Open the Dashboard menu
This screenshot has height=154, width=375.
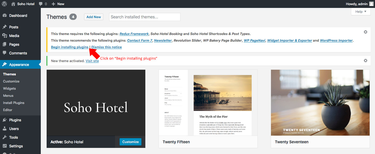click(x=18, y=16)
